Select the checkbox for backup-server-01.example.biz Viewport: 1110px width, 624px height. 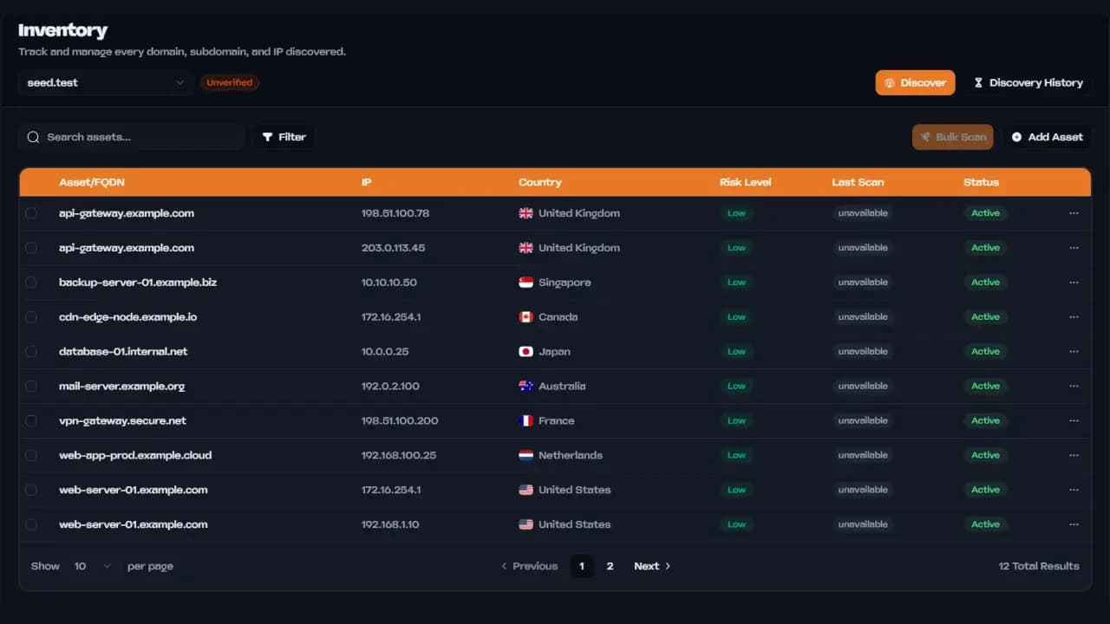(x=31, y=283)
